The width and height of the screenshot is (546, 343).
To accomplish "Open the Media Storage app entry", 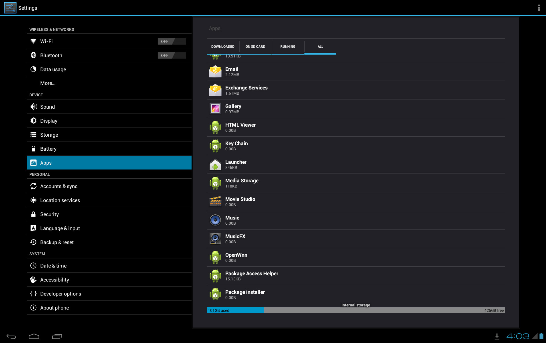I will (x=356, y=183).
